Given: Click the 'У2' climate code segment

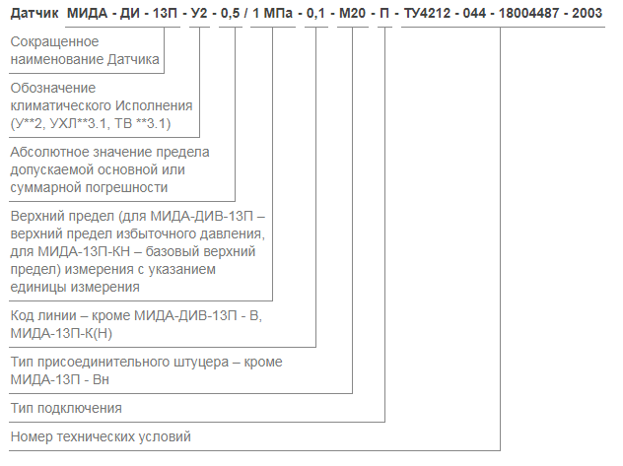Looking at the screenshot, I should [199, 13].
